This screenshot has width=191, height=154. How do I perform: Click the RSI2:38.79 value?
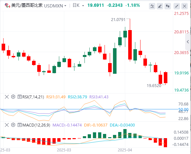pyautogui.click(x=77, y=97)
